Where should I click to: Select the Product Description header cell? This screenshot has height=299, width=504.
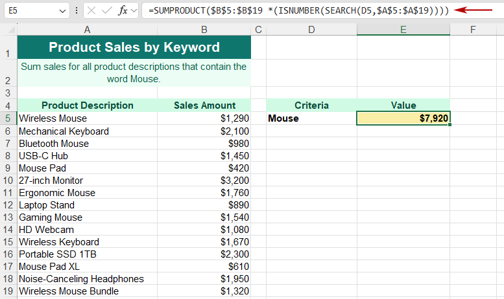tap(87, 105)
